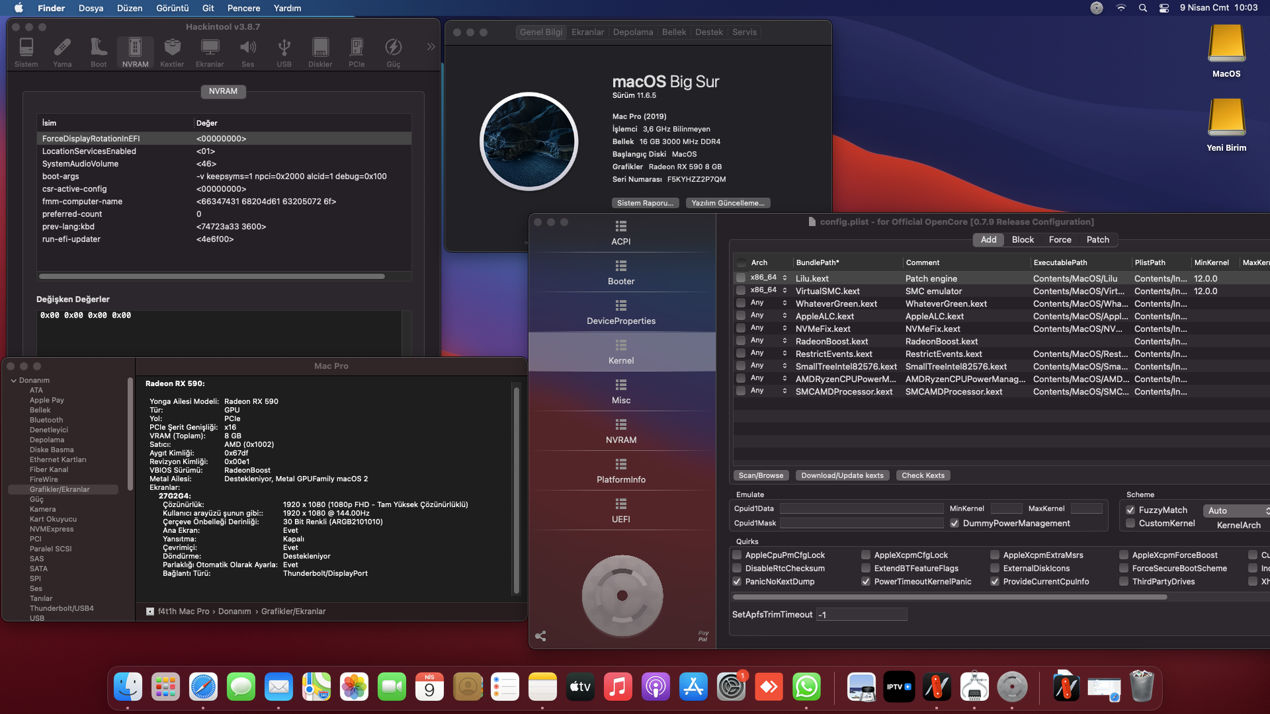Change the Arch selector for the Lilu.kext row
This screenshot has width=1270, height=714.
point(784,278)
